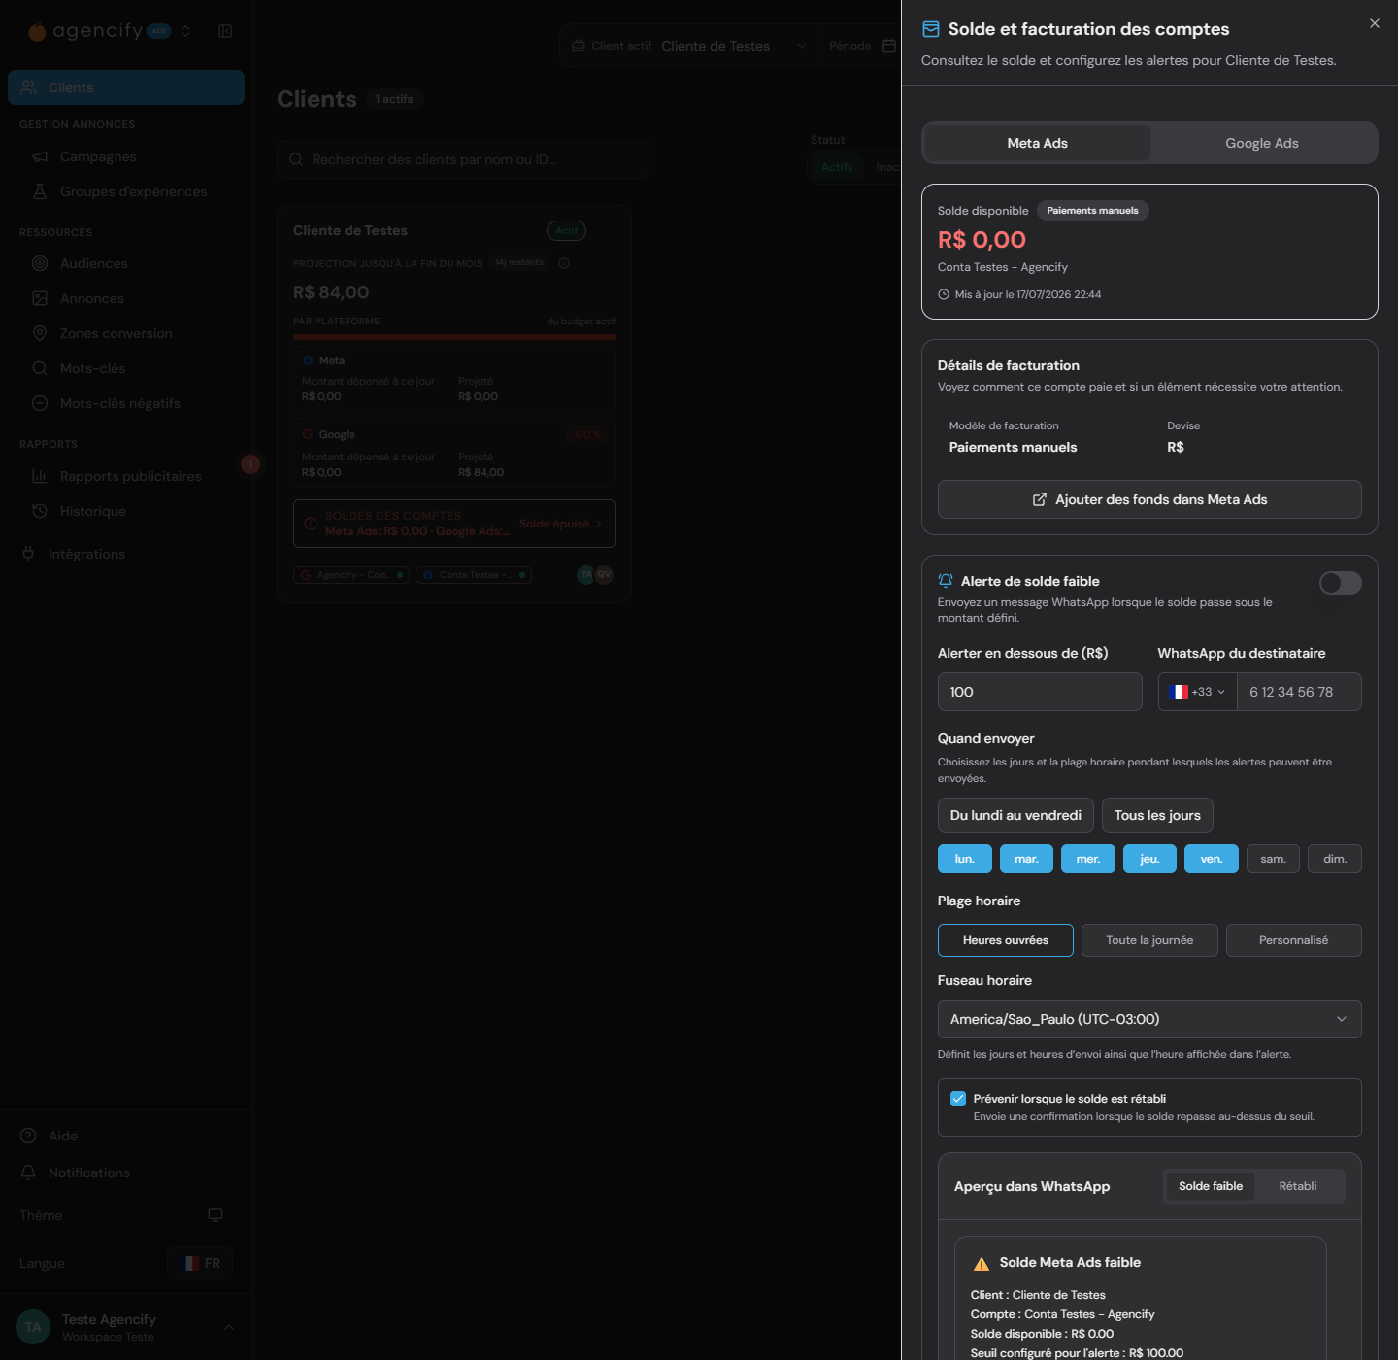Viewport: 1398px width, 1360px height.
Task: Uncheck Prévenir lorsque le solde est rétabli
Action: (x=958, y=1099)
